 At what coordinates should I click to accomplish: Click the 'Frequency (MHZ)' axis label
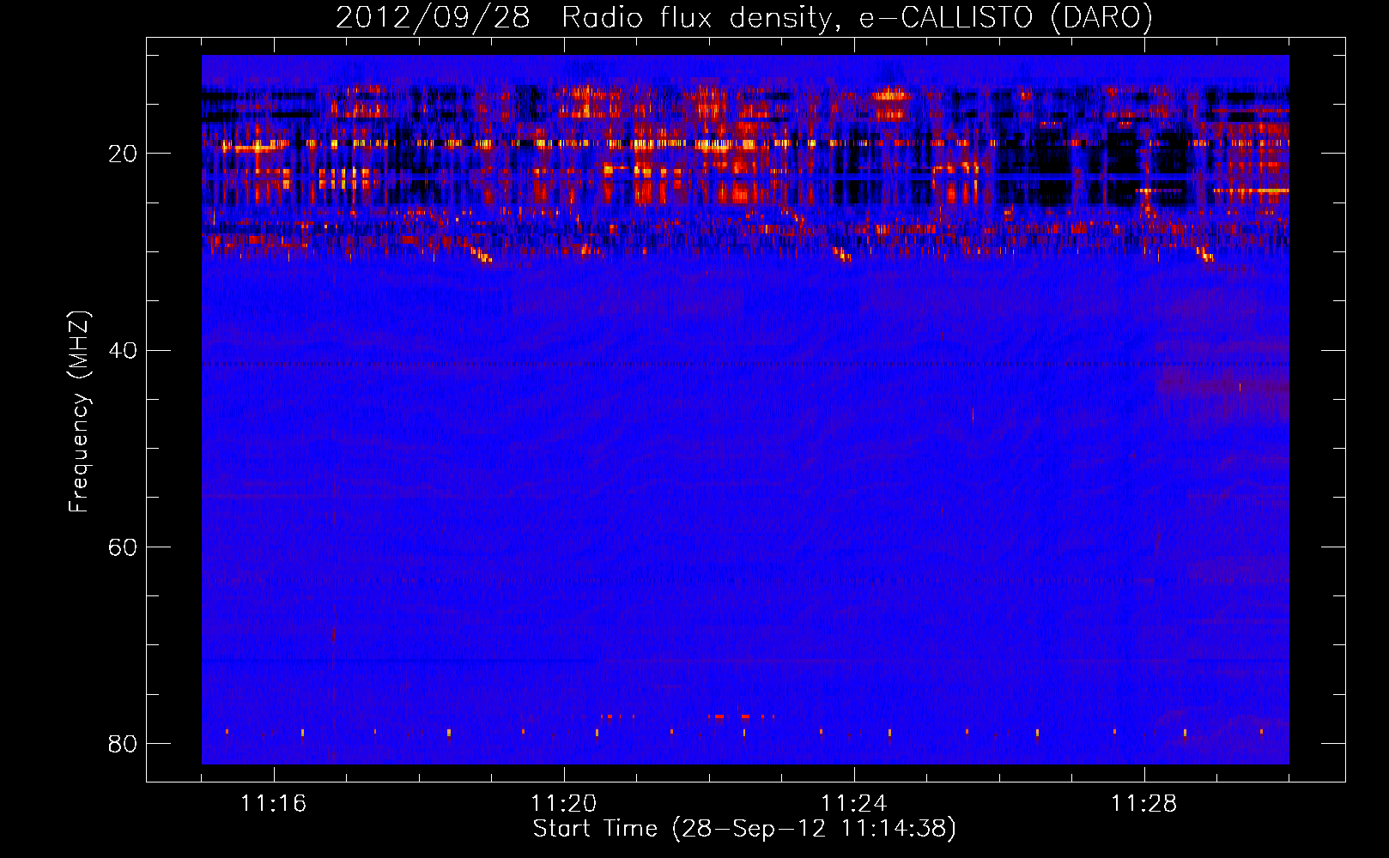(79, 412)
